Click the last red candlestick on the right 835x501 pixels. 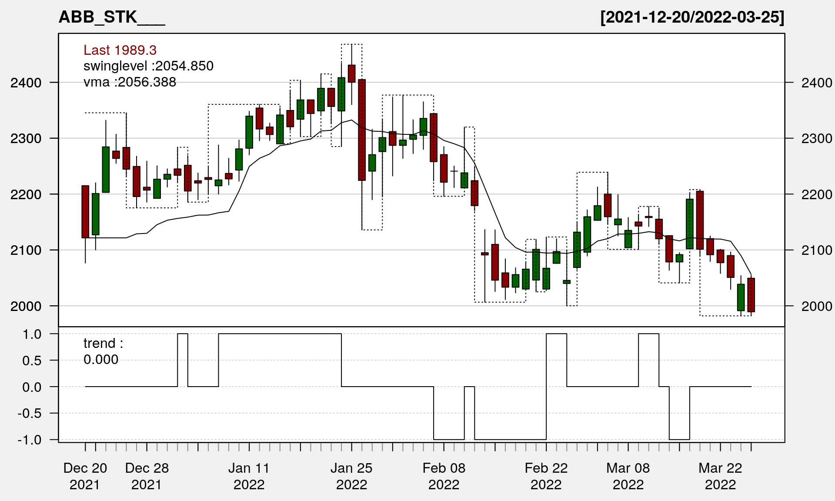[x=751, y=295]
